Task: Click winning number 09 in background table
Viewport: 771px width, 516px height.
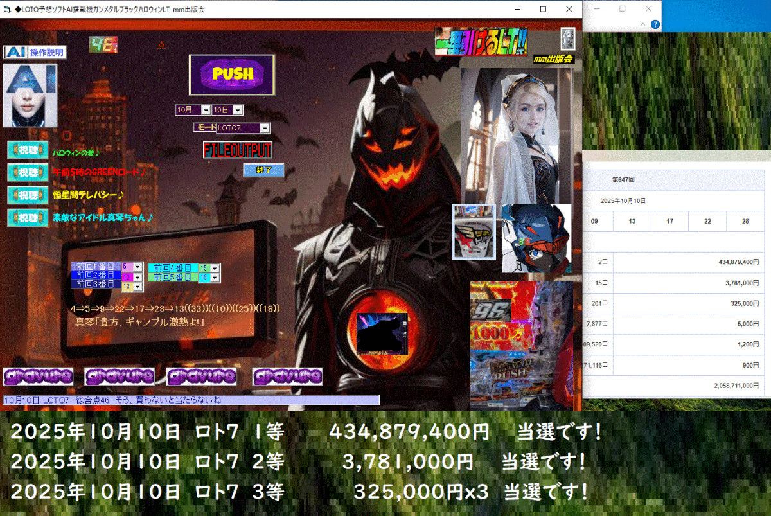Action: point(594,221)
